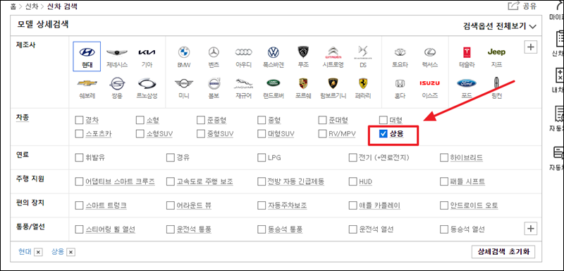Select the Chevrolet (쉐보레) logo
The height and width of the screenshot is (271, 564).
pyautogui.click(x=87, y=83)
